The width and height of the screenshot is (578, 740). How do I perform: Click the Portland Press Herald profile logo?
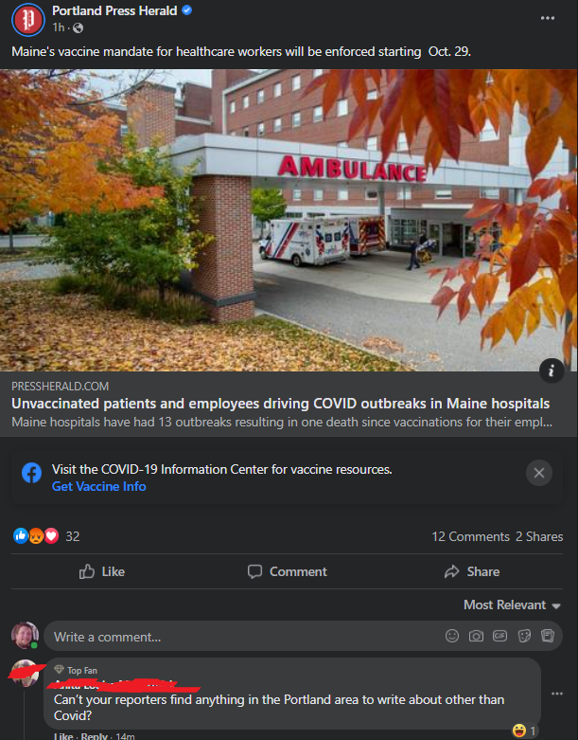coord(27,19)
